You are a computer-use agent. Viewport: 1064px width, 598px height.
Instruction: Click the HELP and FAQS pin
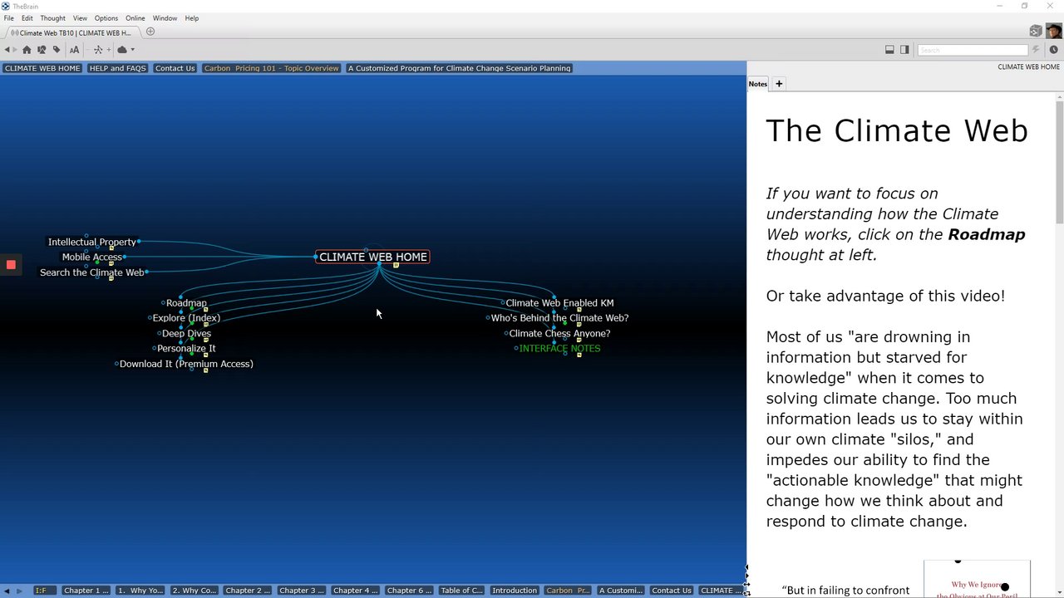[x=117, y=68]
